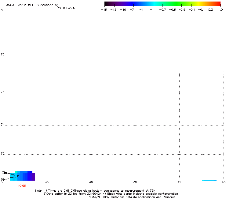Click the longitude 45 axis label
The image size is (226, 199).
tap(224, 182)
